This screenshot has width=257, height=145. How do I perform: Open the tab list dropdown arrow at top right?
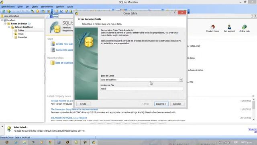pos(252,16)
